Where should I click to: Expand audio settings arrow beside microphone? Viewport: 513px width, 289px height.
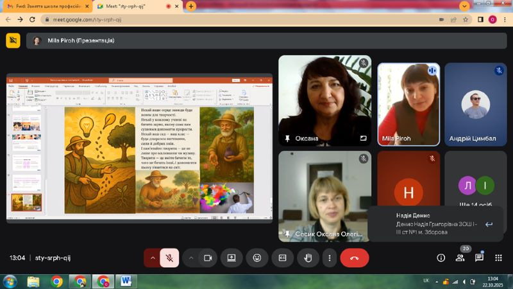[153, 258]
